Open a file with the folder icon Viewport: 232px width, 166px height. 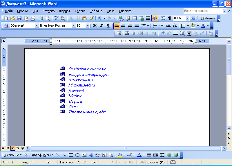[13, 18]
